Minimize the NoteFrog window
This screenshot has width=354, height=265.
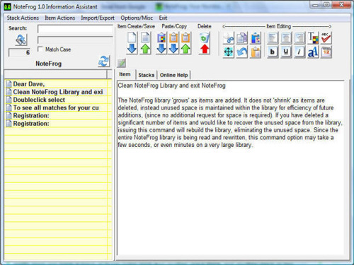[x=316, y=5]
